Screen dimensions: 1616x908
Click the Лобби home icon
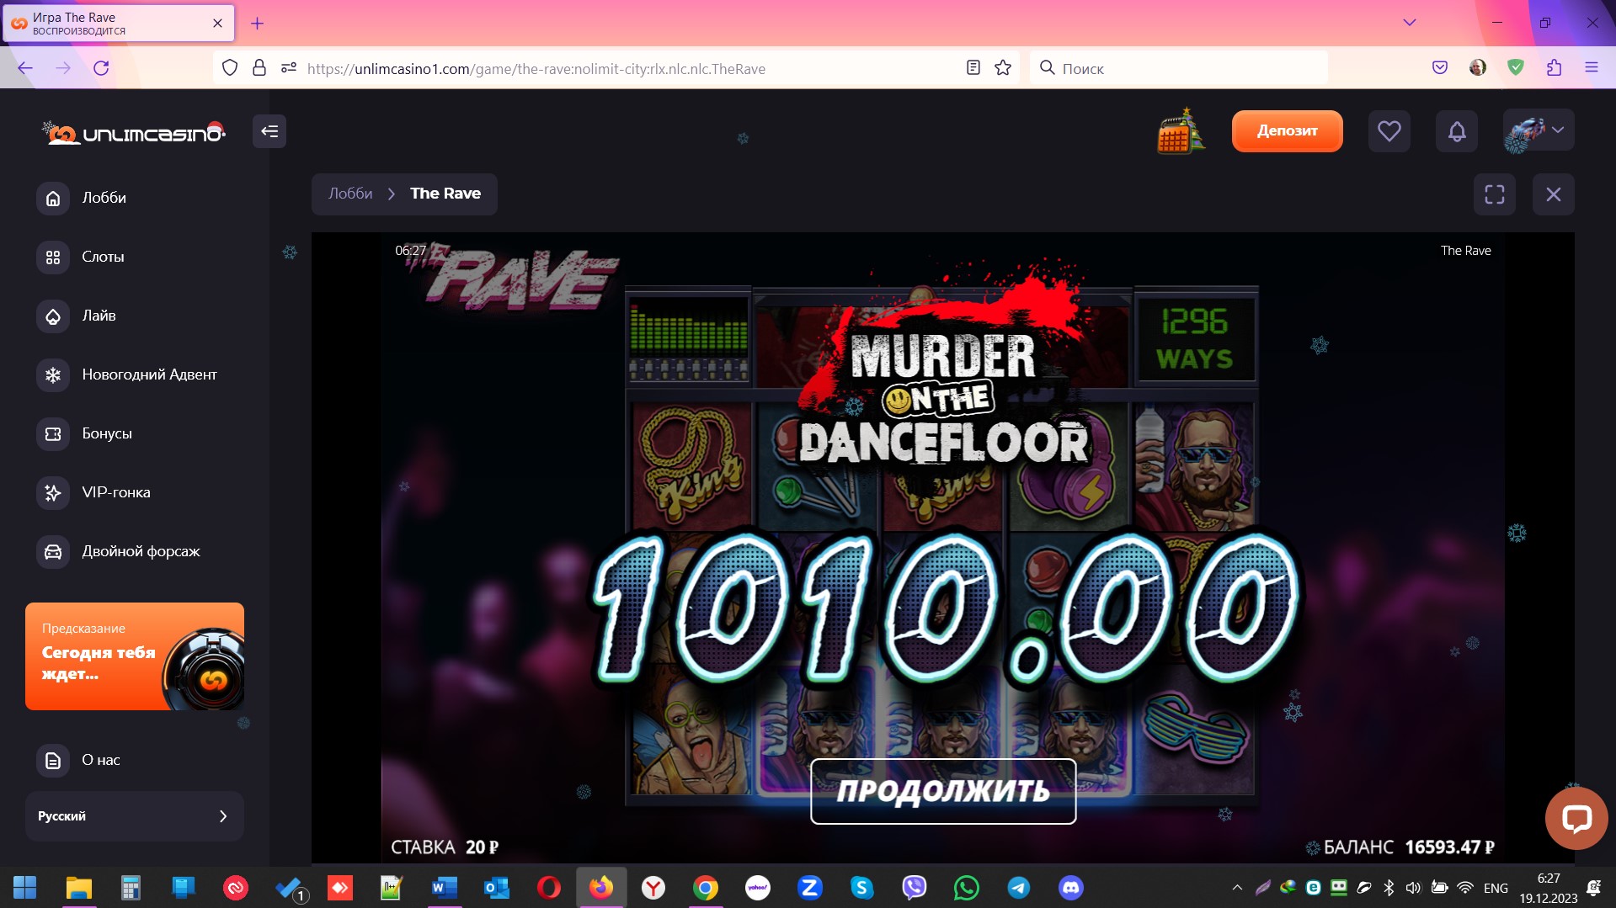[x=53, y=198]
